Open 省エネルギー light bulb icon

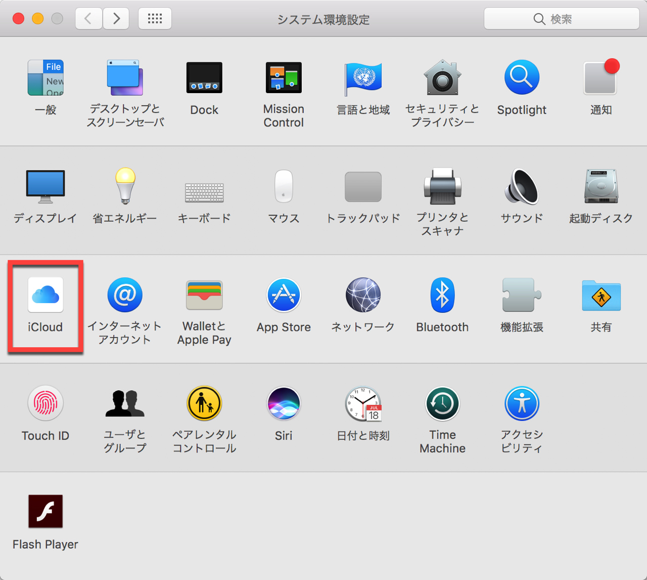click(125, 186)
